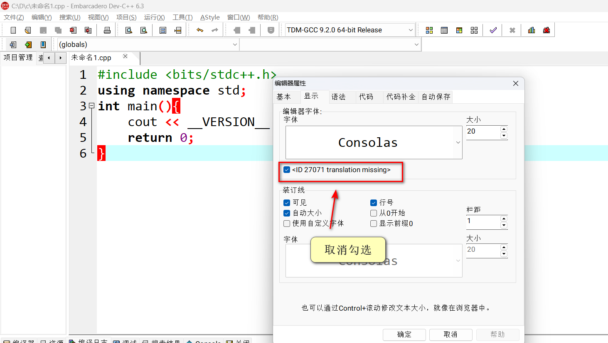The image size is (608, 343).
Task: Open the editor font Consolas dropdown
Action: pyautogui.click(x=458, y=143)
